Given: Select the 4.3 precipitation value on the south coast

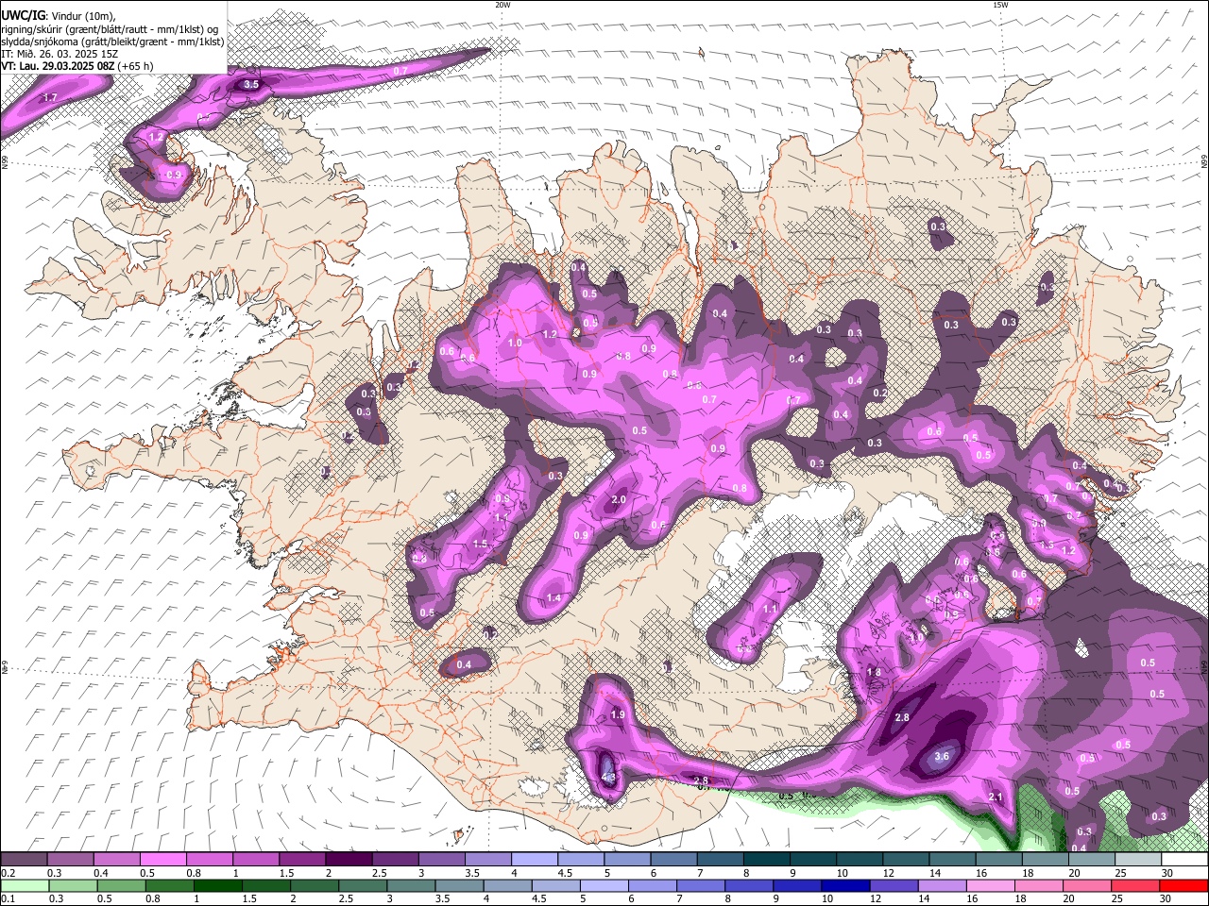Looking at the screenshot, I should click(x=608, y=778).
